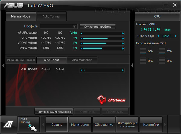This screenshot has height=134, width=181.
Task: Start Auto Tuning with hand icon button
Action: (x=29, y=124)
